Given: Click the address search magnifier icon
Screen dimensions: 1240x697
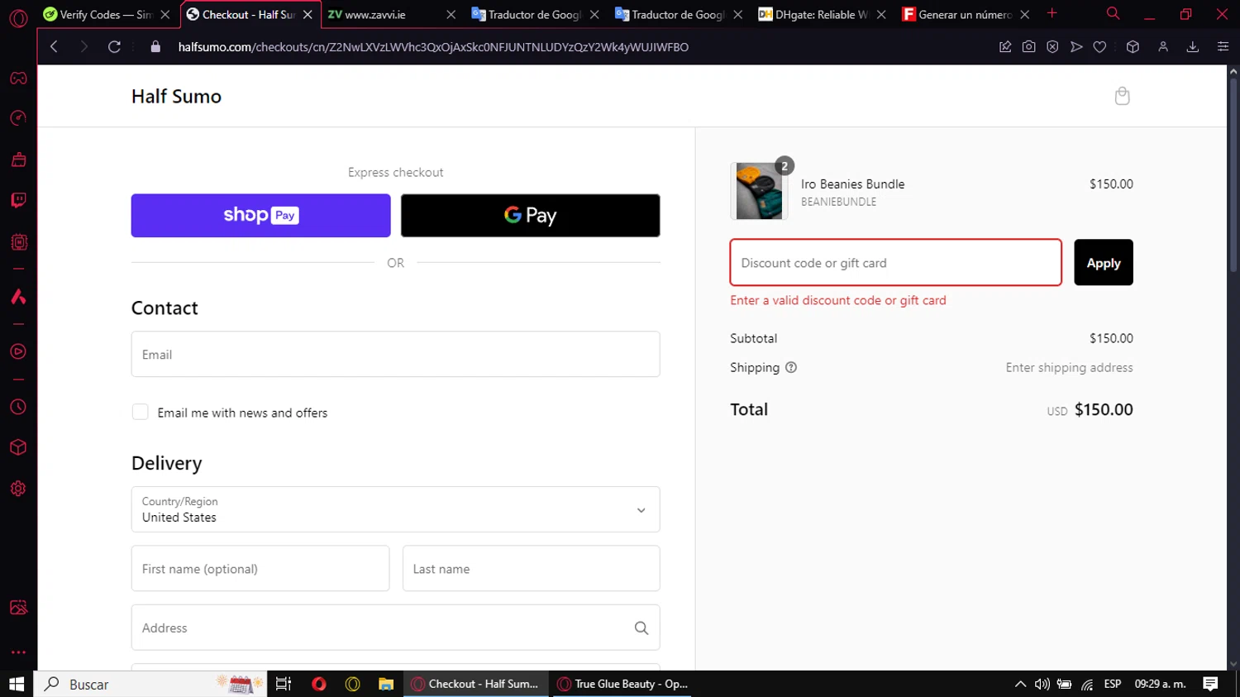Looking at the screenshot, I should pyautogui.click(x=641, y=628).
